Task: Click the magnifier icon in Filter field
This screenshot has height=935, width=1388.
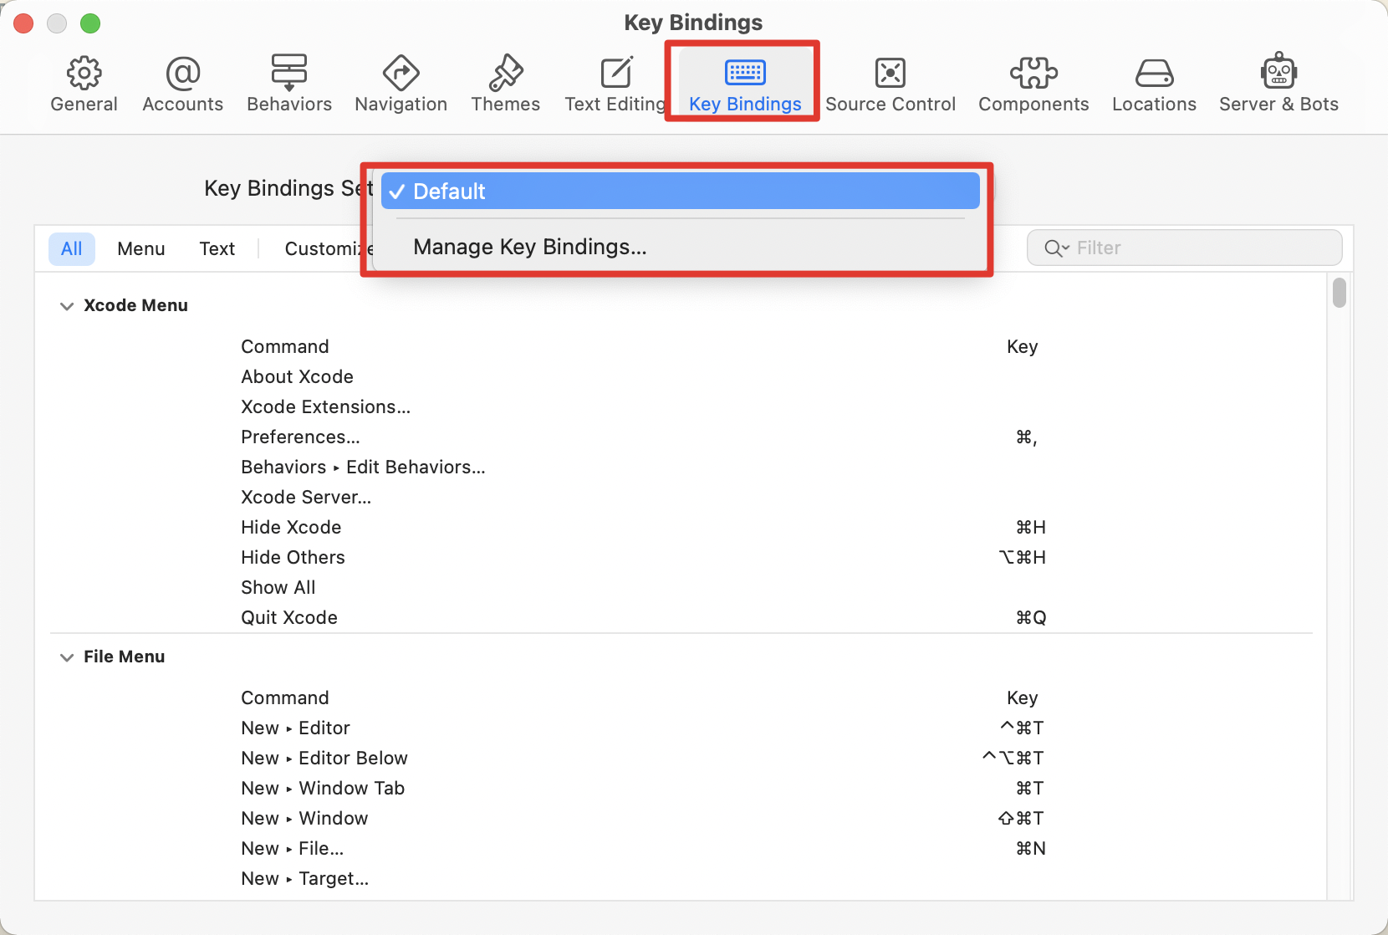Action: tap(1057, 248)
